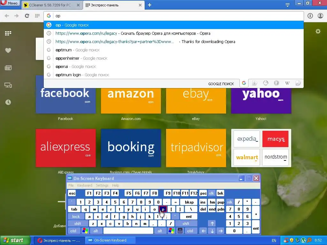Open the downloads icon next to the address bar
This screenshot has width=327, height=245.
(310, 16)
